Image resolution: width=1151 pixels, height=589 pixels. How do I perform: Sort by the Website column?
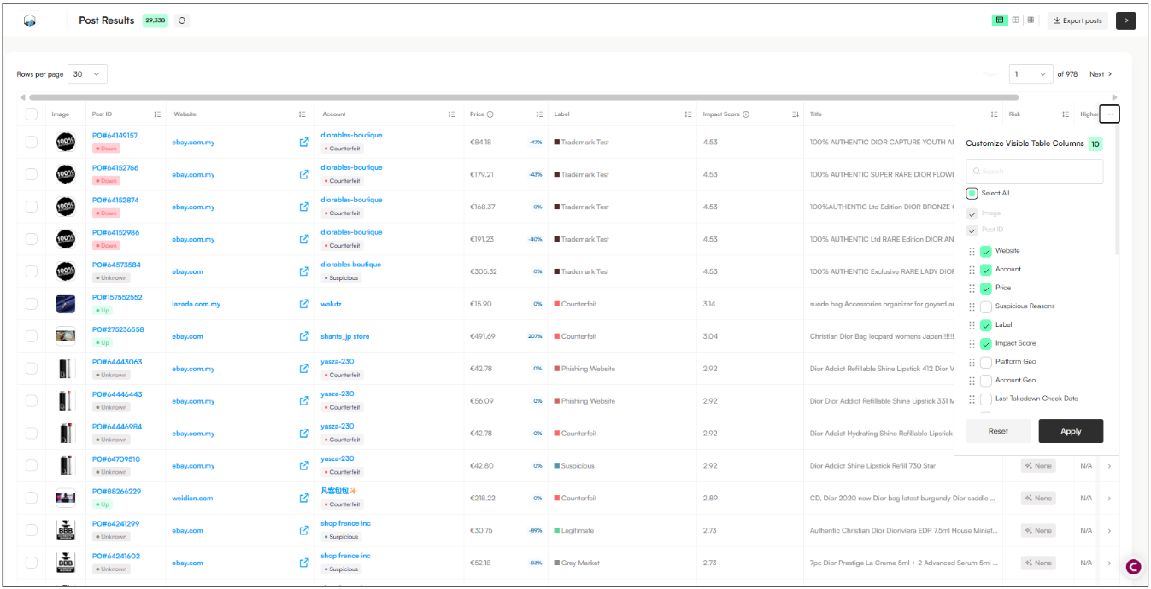pyautogui.click(x=302, y=114)
